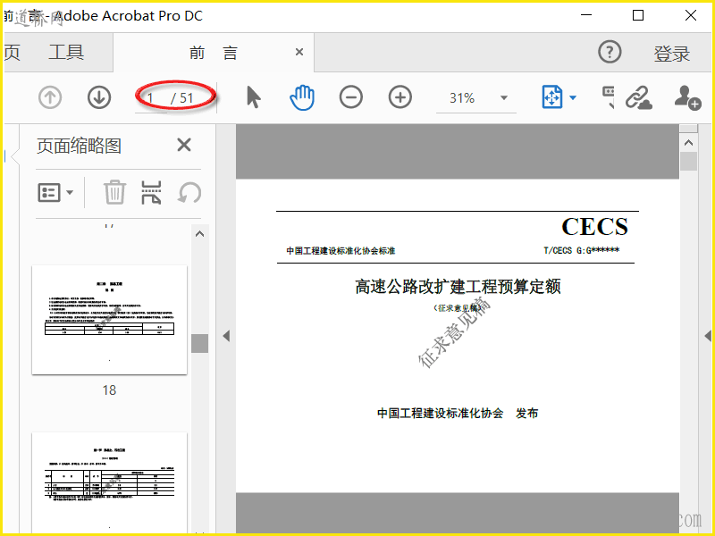Click the 中国工程建设标准化协会 发布 text

tap(458, 414)
